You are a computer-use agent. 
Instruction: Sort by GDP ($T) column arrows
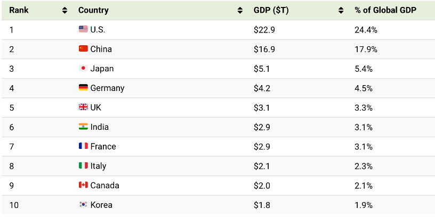tap(341, 10)
